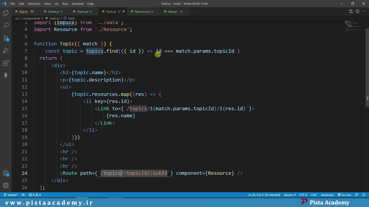369x207 pixels.
Task: Click the Topic.js breadcrumb
Action: tap(54, 18)
